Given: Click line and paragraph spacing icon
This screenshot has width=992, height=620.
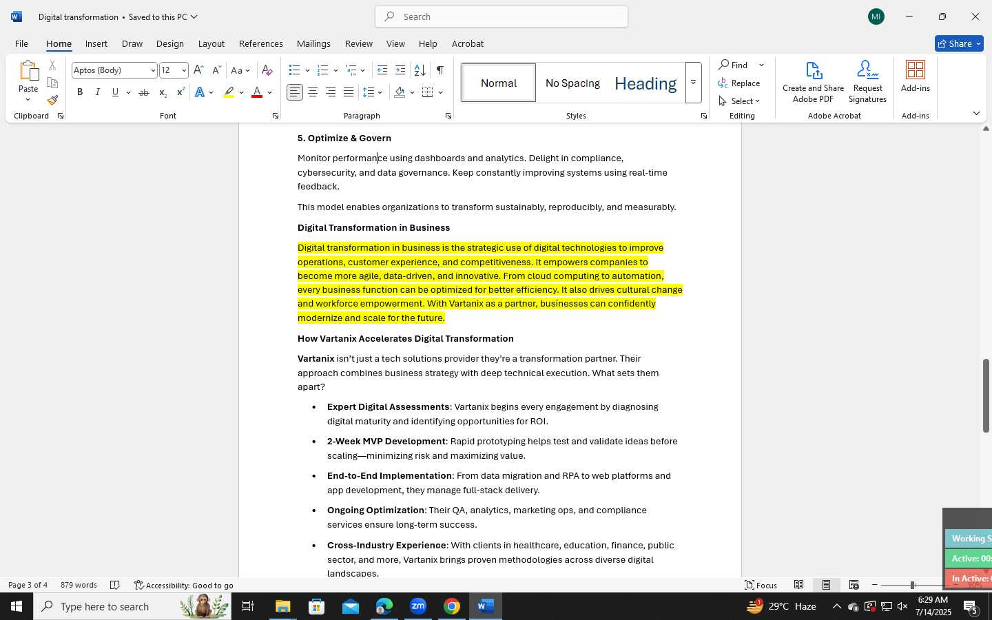Looking at the screenshot, I should coord(369,92).
